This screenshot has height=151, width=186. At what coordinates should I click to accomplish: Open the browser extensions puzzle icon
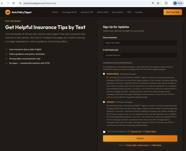(166, 3)
